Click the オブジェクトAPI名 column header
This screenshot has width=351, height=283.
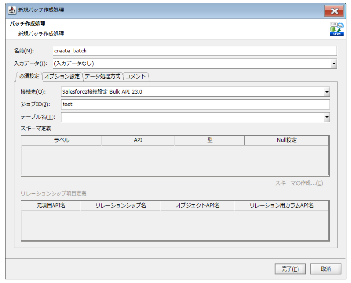point(197,206)
